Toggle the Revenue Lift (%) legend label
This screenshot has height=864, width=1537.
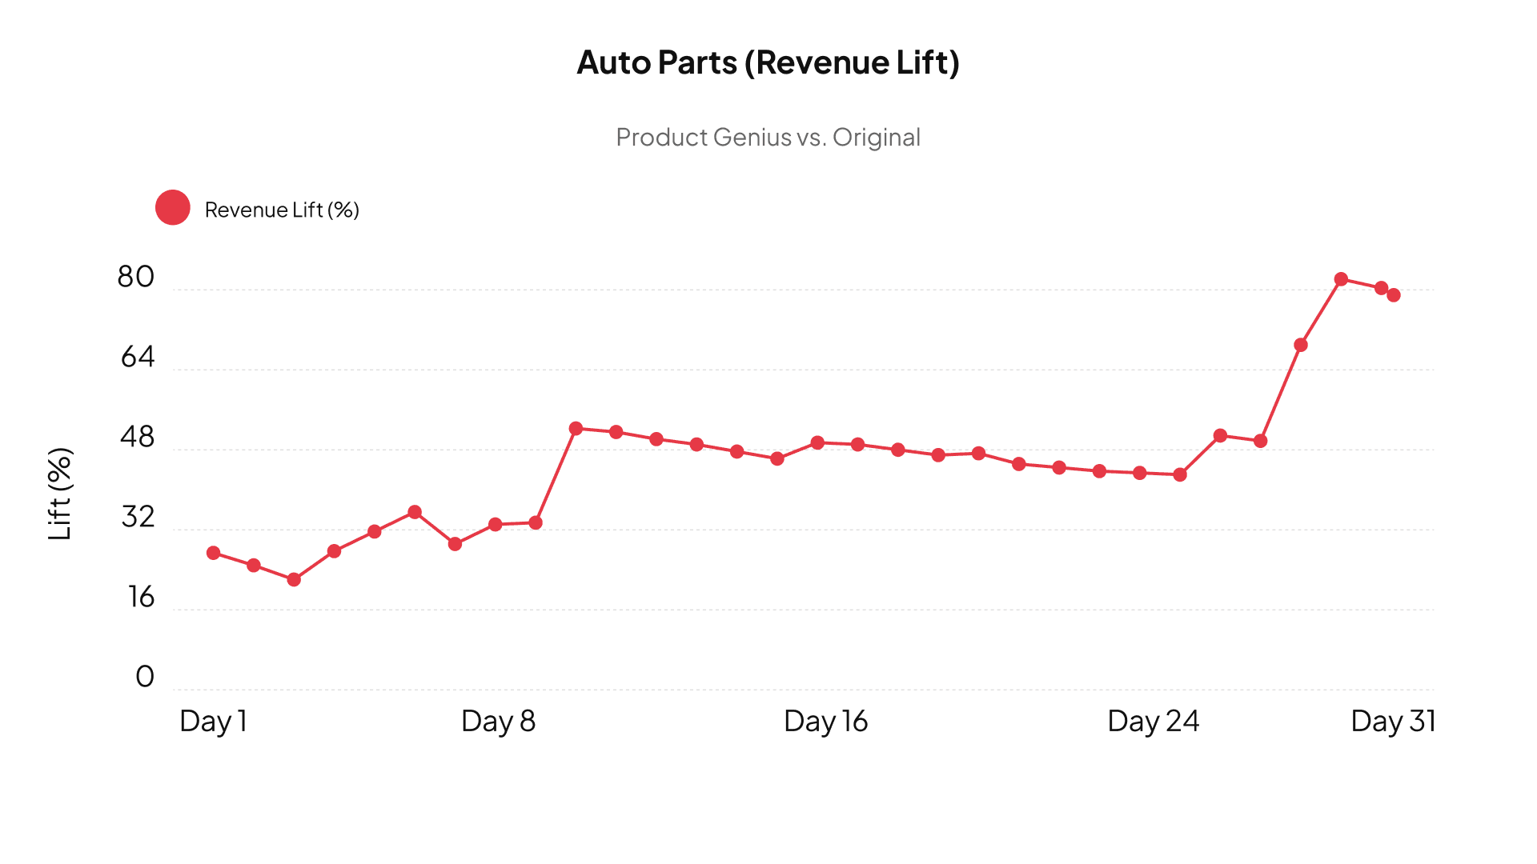point(282,210)
